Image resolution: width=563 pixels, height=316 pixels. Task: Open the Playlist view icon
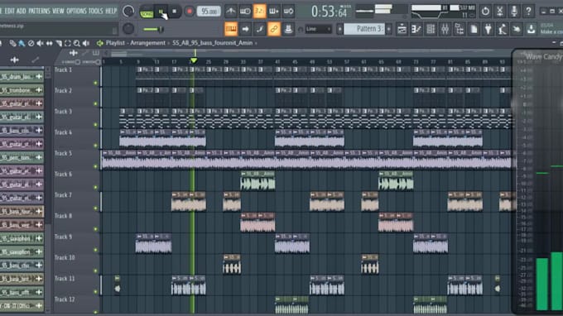point(402,29)
